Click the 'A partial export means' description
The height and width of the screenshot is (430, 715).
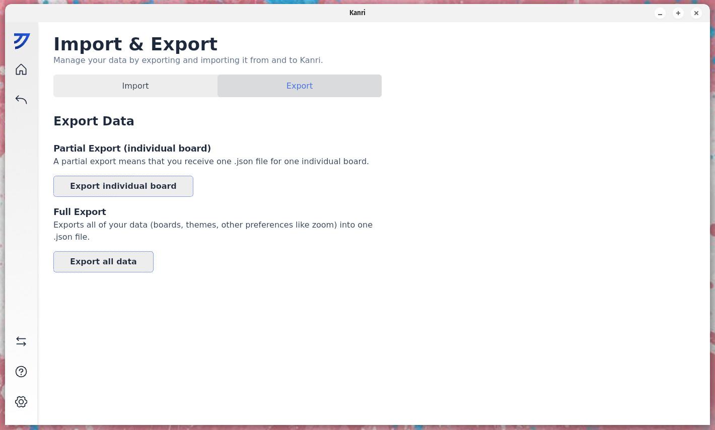(x=211, y=162)
